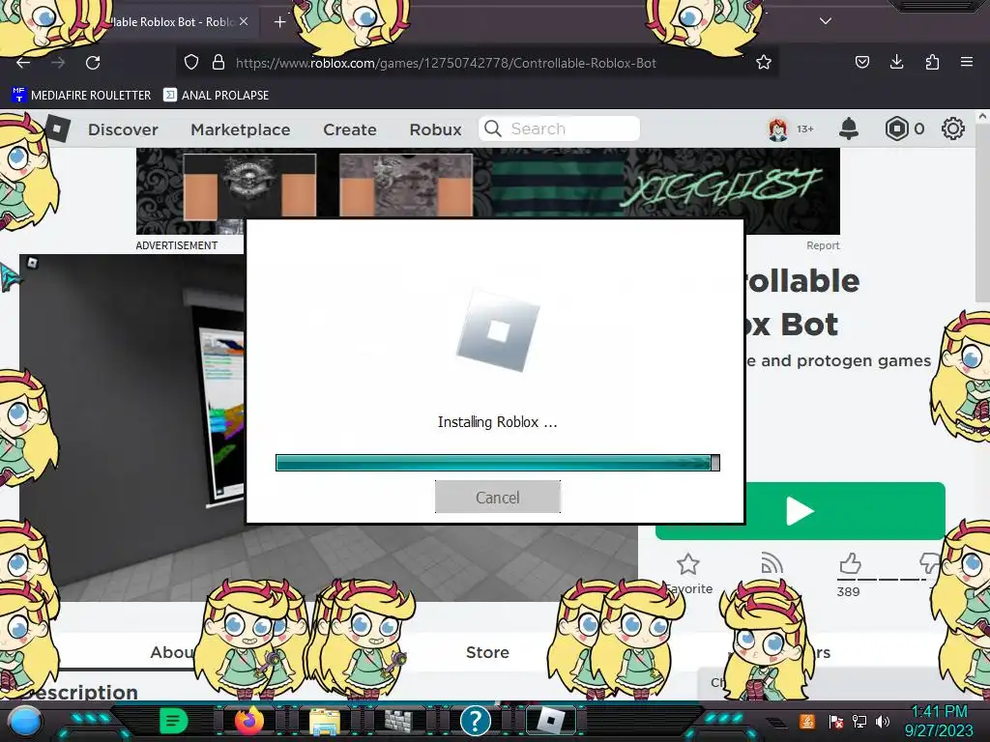This screenshot has height=742, width=990.
Task: Open the Pocket save icon
Action: (x=861, y=62)
